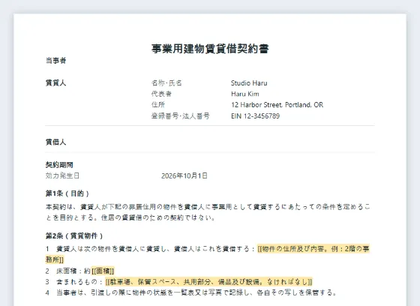This screenshot has width=420, height=306.
Task: Click item 2 label 床面積：約
Action: 73,271
